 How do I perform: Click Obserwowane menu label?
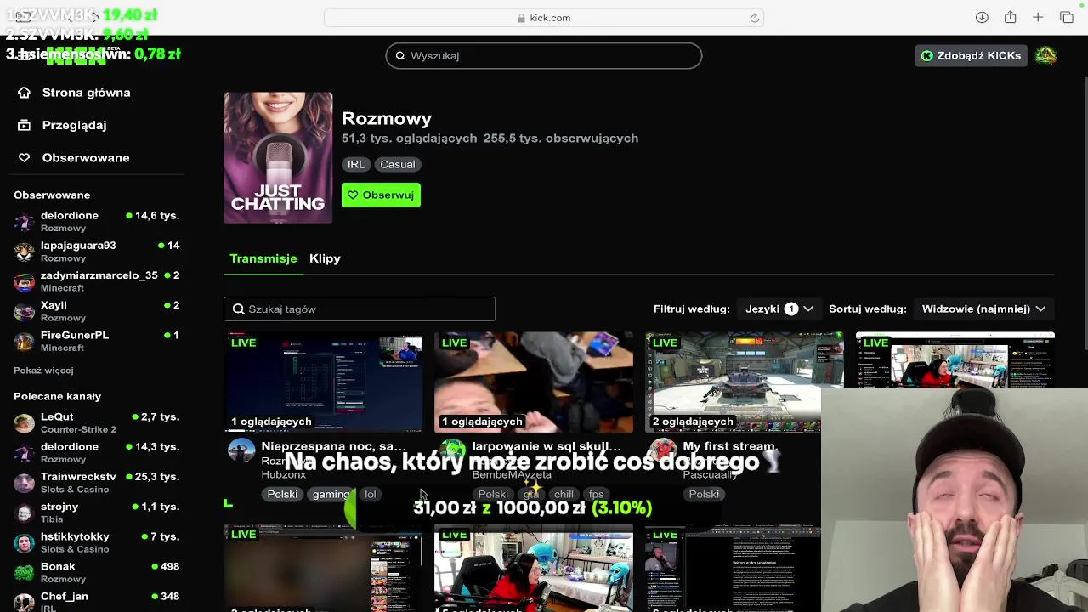tap(86, 158)
